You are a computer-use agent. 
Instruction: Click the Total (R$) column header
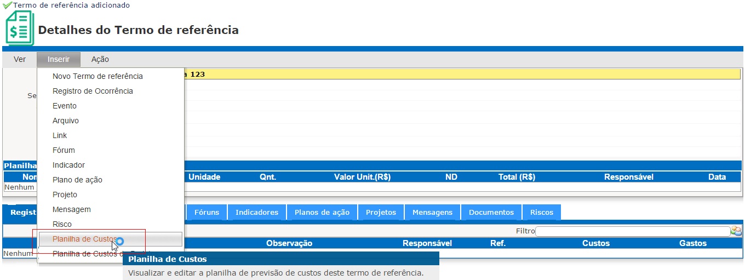(517, 177)
